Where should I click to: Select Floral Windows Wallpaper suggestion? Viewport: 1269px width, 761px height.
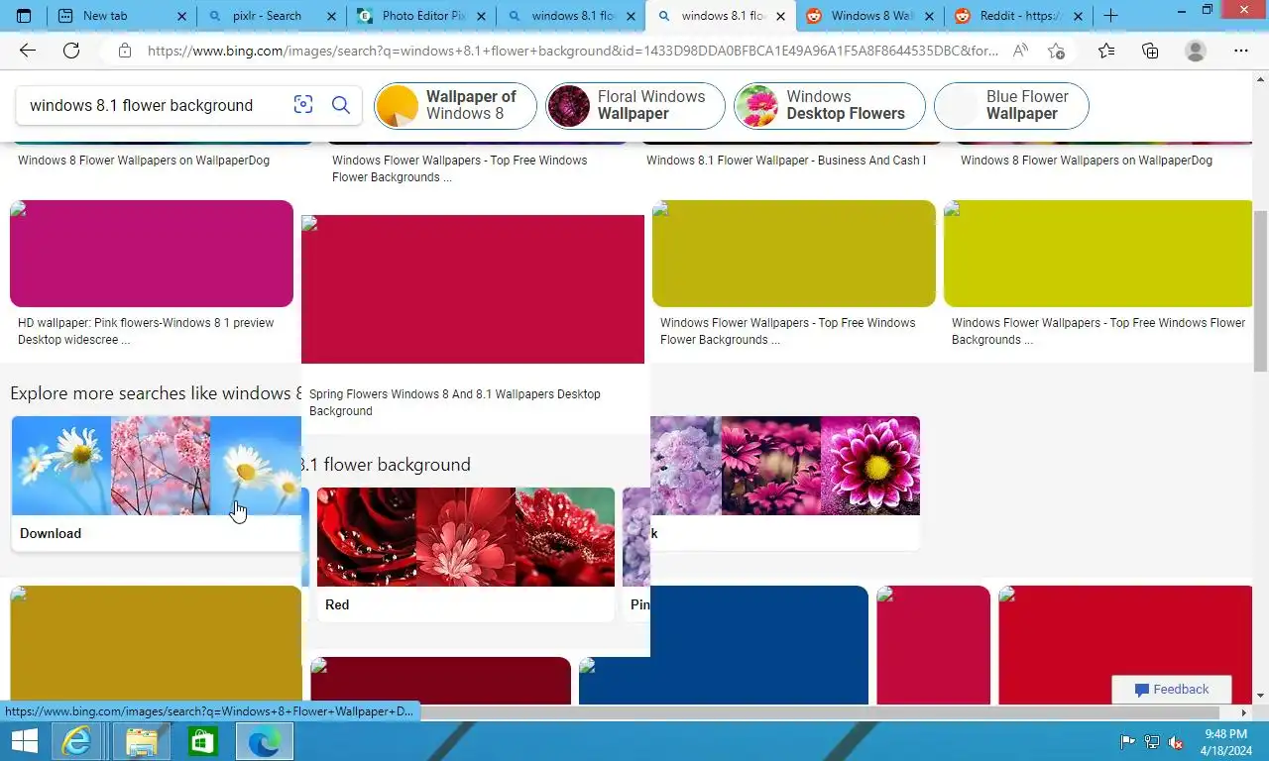[635, 105]
